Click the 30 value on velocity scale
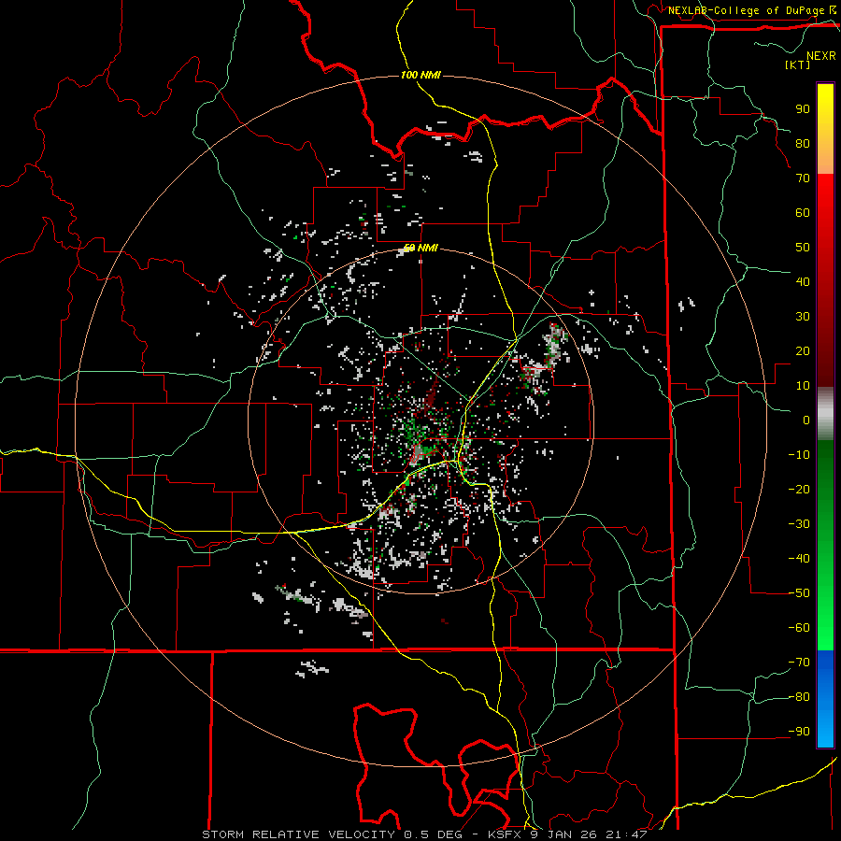 pyautogui.click(x=803, y=317)
